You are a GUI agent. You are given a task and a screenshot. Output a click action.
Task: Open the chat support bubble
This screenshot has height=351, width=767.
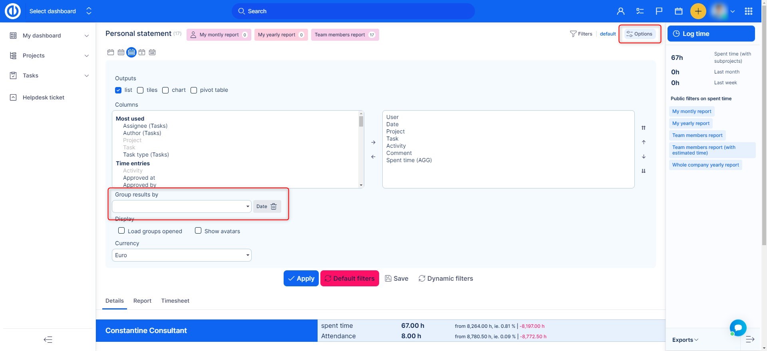click(x=738, y=328)
